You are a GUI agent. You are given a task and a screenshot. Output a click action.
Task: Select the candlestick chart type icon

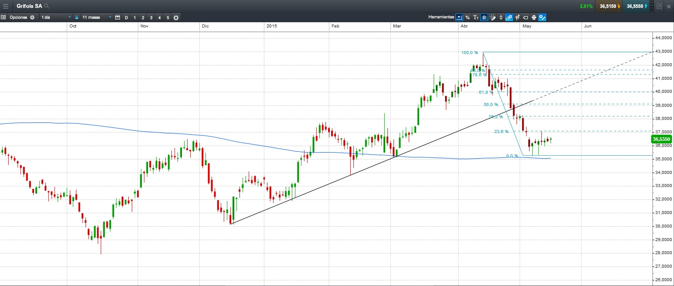(x=501, y=17)
